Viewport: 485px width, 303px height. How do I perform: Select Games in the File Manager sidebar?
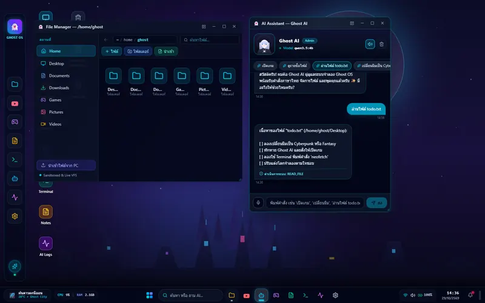[66, 100]
